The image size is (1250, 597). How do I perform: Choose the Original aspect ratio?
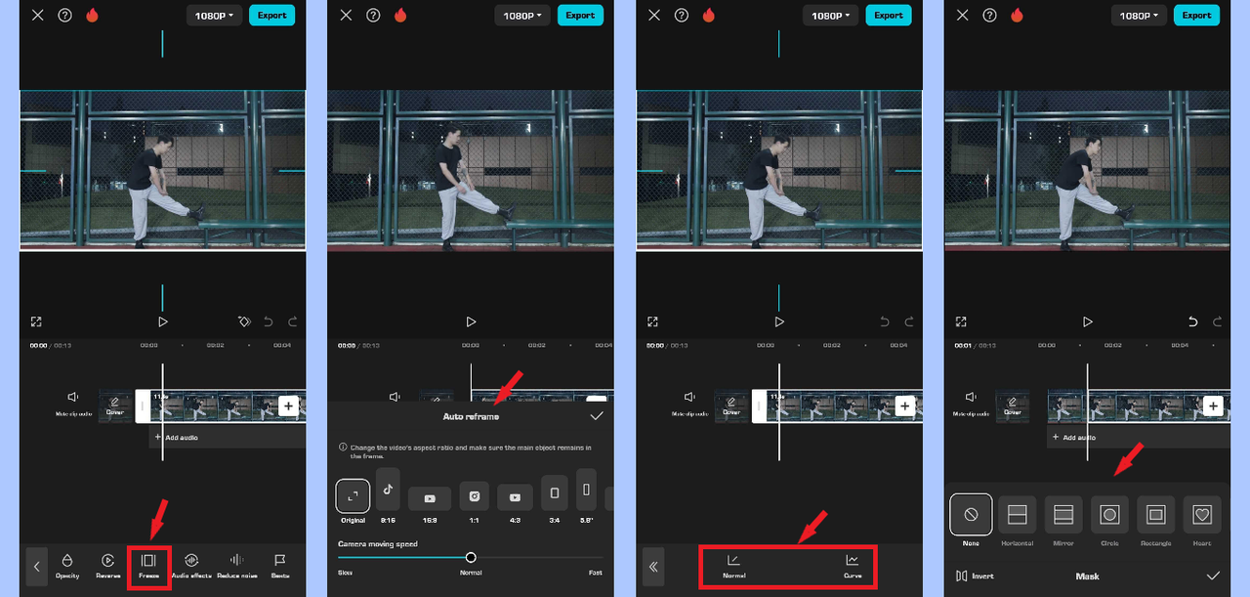pos(353,501)
